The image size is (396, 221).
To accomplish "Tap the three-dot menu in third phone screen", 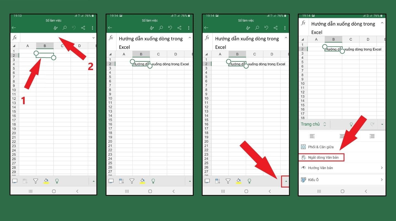I will coord(285,28).
